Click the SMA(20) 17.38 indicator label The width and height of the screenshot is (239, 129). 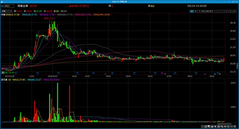click(47, 14)
